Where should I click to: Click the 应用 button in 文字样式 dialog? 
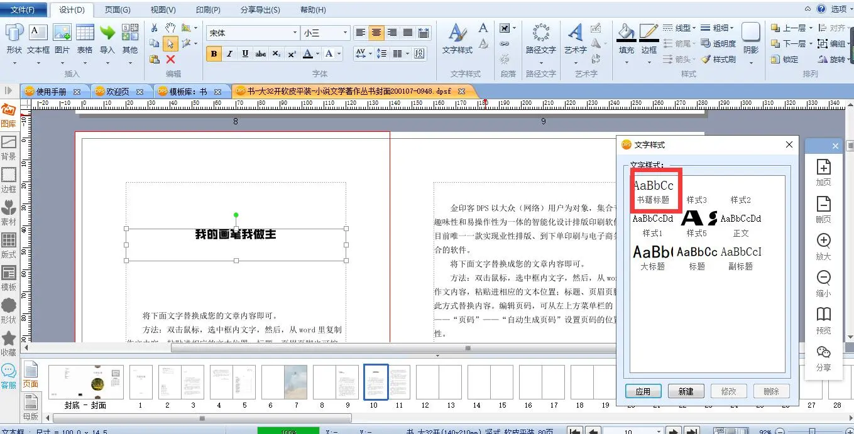point(643,391)
